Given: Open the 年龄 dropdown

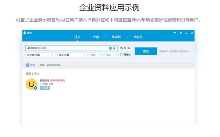Looking at the screenshot, I should 111,55.
